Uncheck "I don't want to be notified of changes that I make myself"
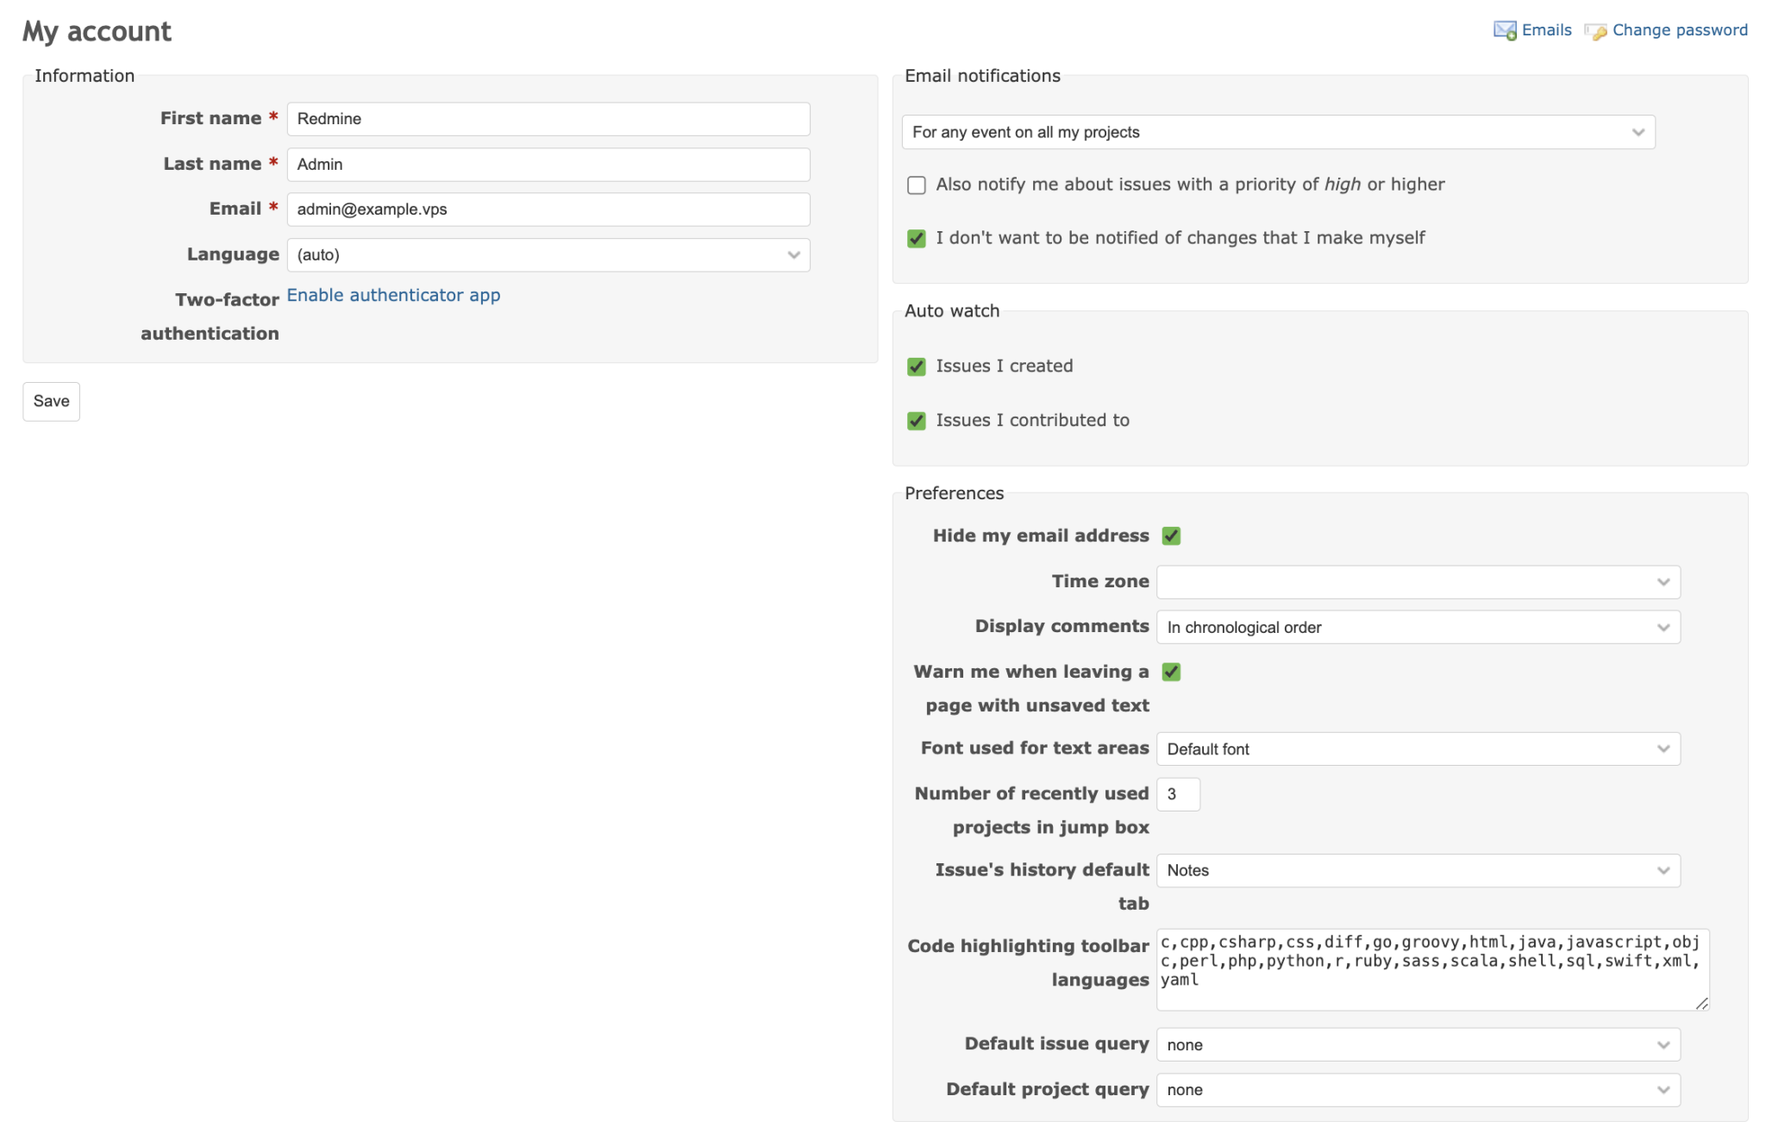 click(x=916, y=238)
